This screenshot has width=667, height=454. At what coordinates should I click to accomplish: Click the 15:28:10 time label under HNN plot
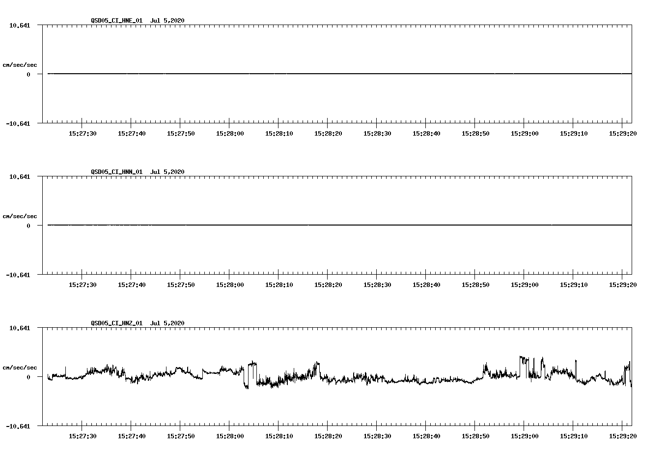[279, 285]
